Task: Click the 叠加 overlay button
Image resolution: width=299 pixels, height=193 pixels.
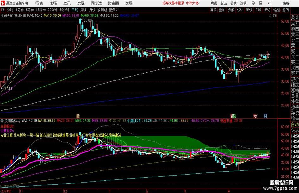Action: coord(222,10)
